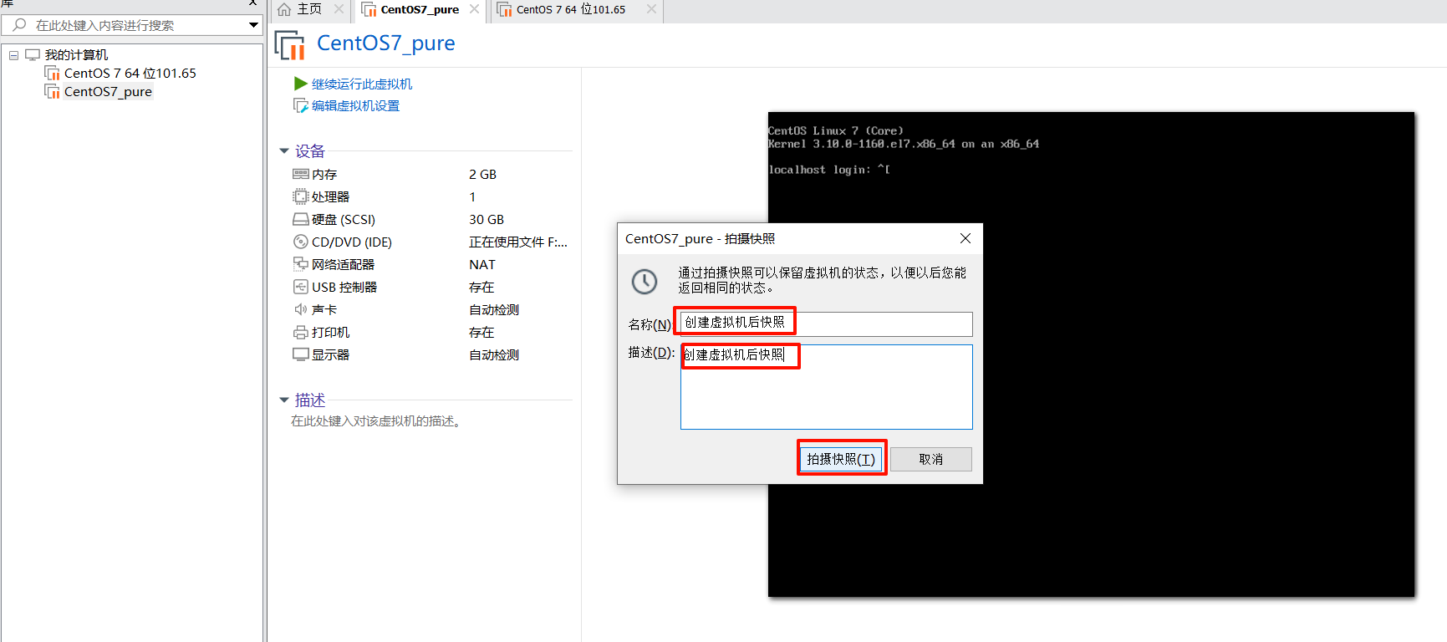Click the 打印机 device label

pos(330,332)
